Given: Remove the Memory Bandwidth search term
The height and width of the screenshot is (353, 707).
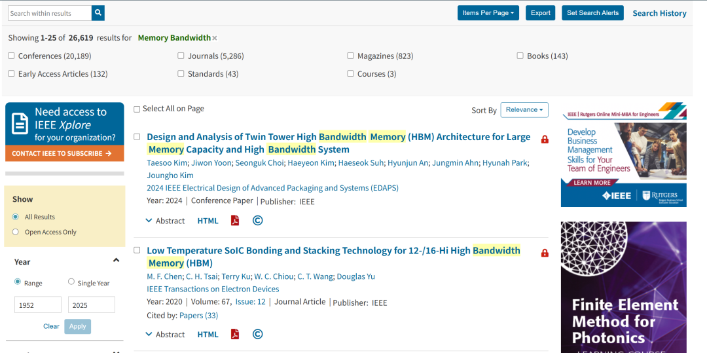Looking at the screenshot, I should tap(215, 38).
